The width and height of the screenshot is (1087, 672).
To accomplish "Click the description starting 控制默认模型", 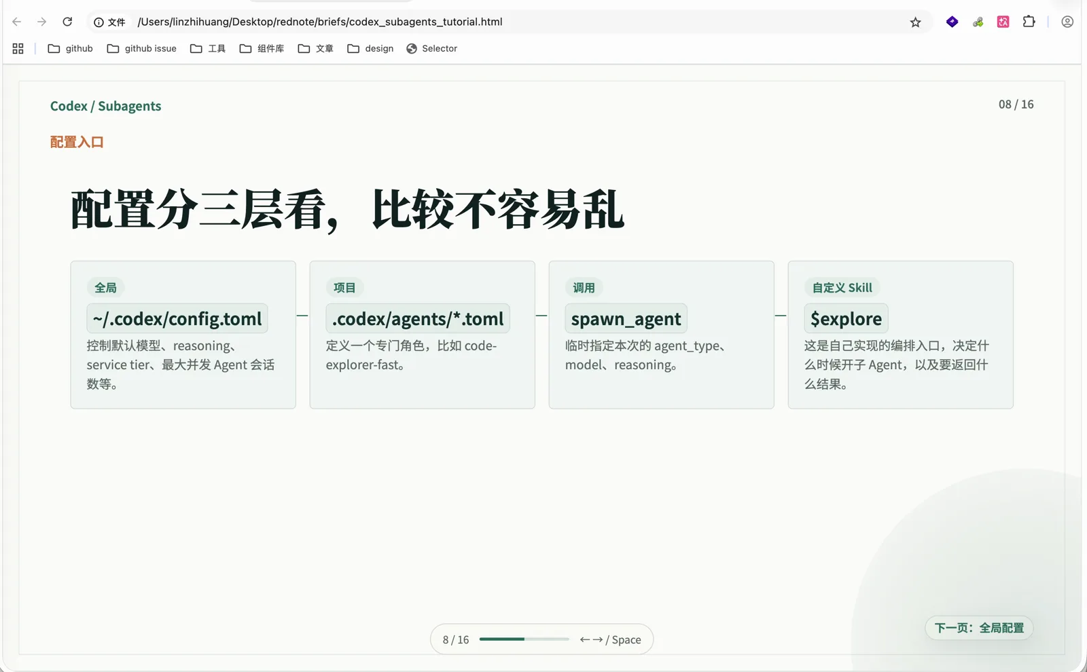I will (x=181, y=365).
